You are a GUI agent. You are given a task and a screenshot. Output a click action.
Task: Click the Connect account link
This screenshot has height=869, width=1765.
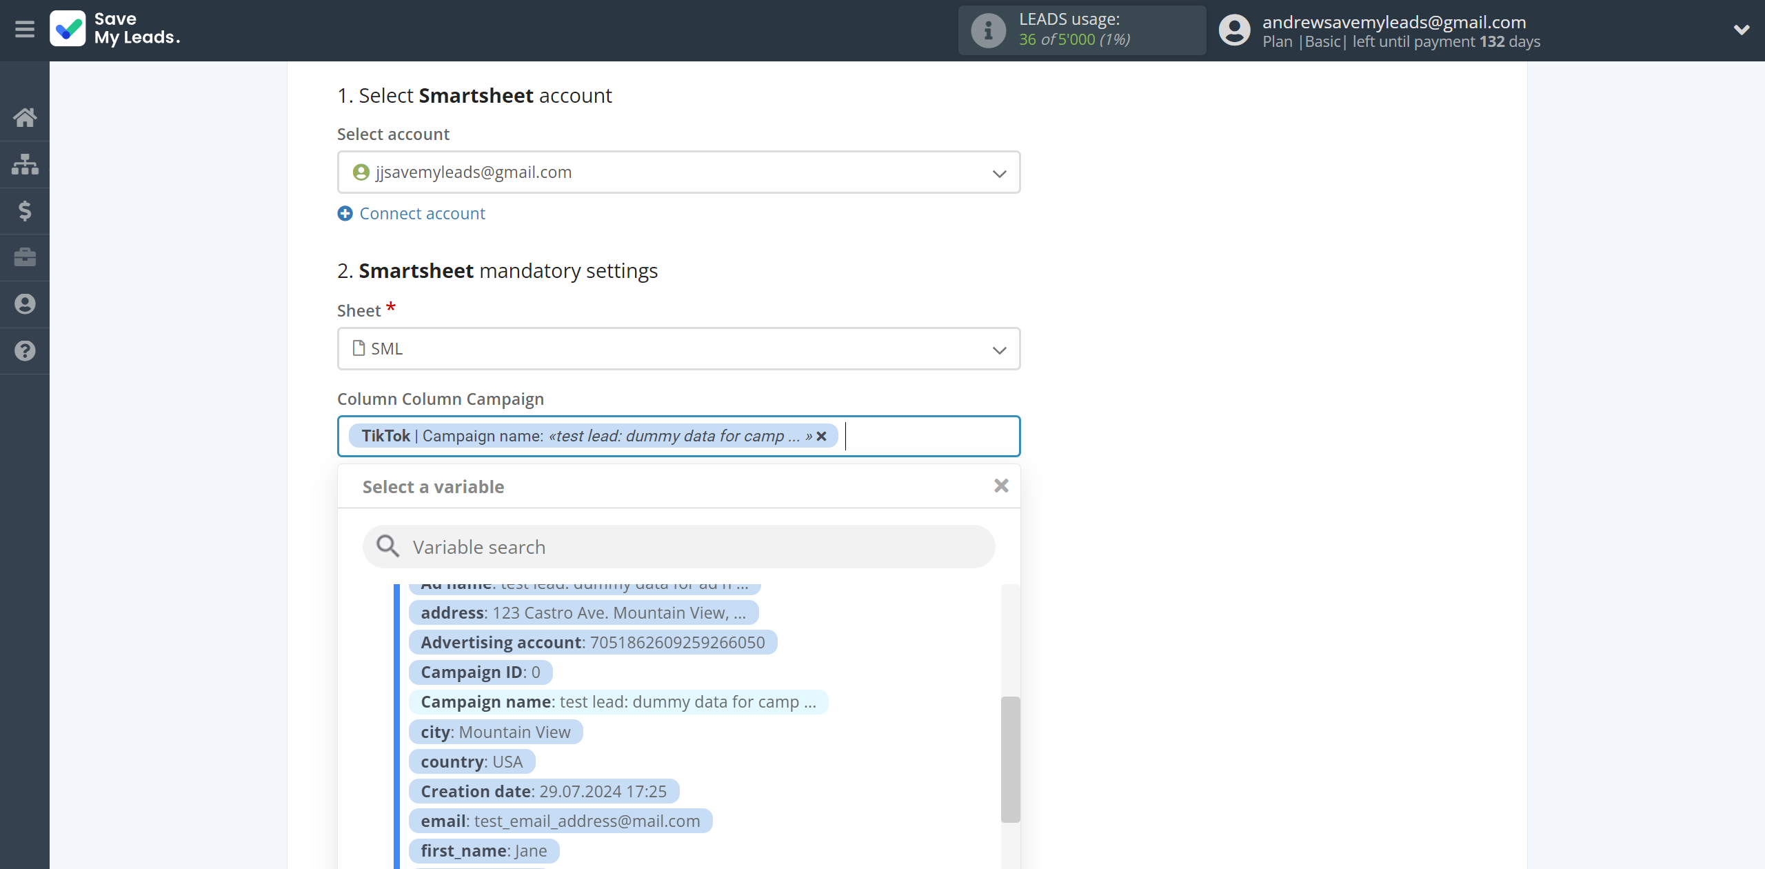422,214
